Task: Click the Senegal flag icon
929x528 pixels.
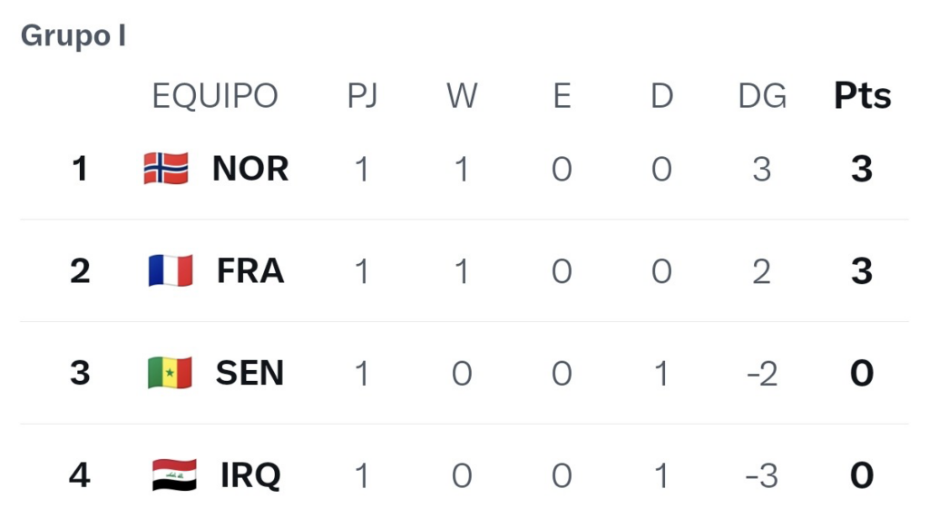Action: [170, 373]
